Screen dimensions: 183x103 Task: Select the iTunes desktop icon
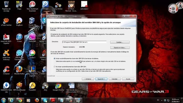(19, 38)
